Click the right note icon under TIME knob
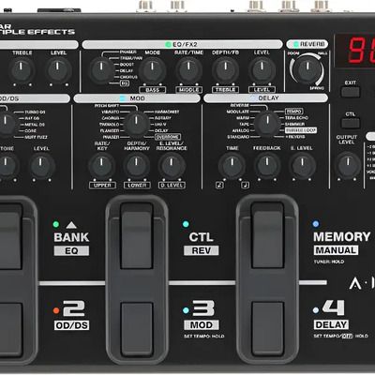This screenshot has height=375, width=375. click(x=246, y=185)
